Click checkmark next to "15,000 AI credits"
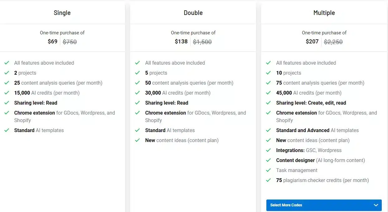Viewport: 388px width, 212px height. (x=7, y=93)
